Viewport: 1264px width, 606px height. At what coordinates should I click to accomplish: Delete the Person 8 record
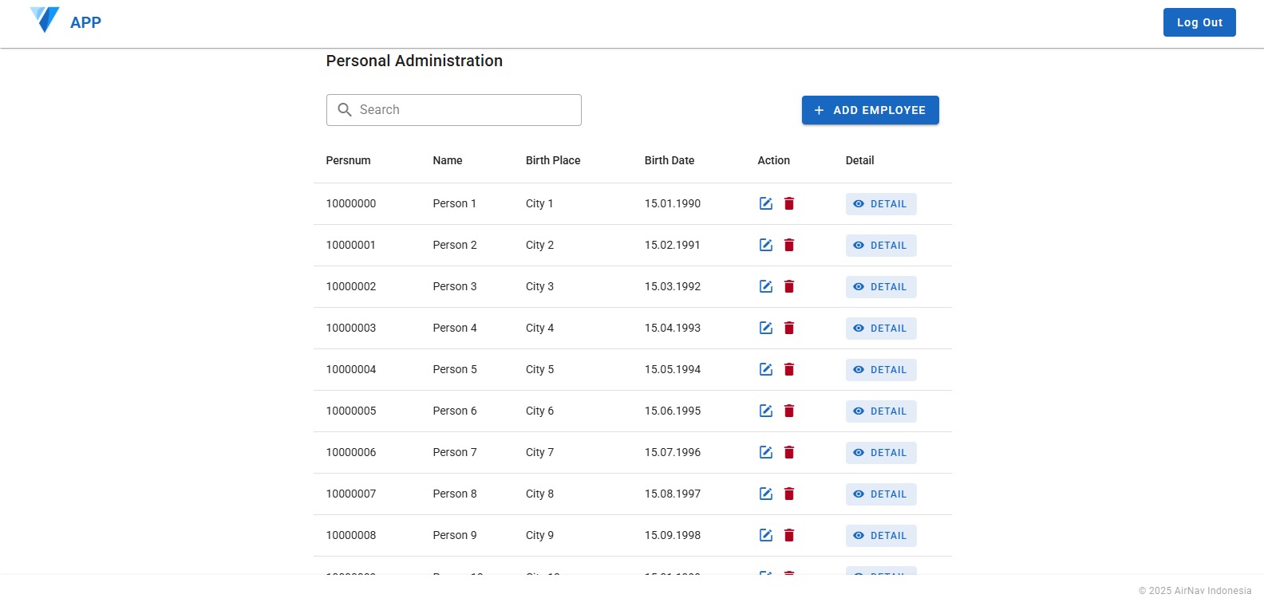click(x=789, y=494)
